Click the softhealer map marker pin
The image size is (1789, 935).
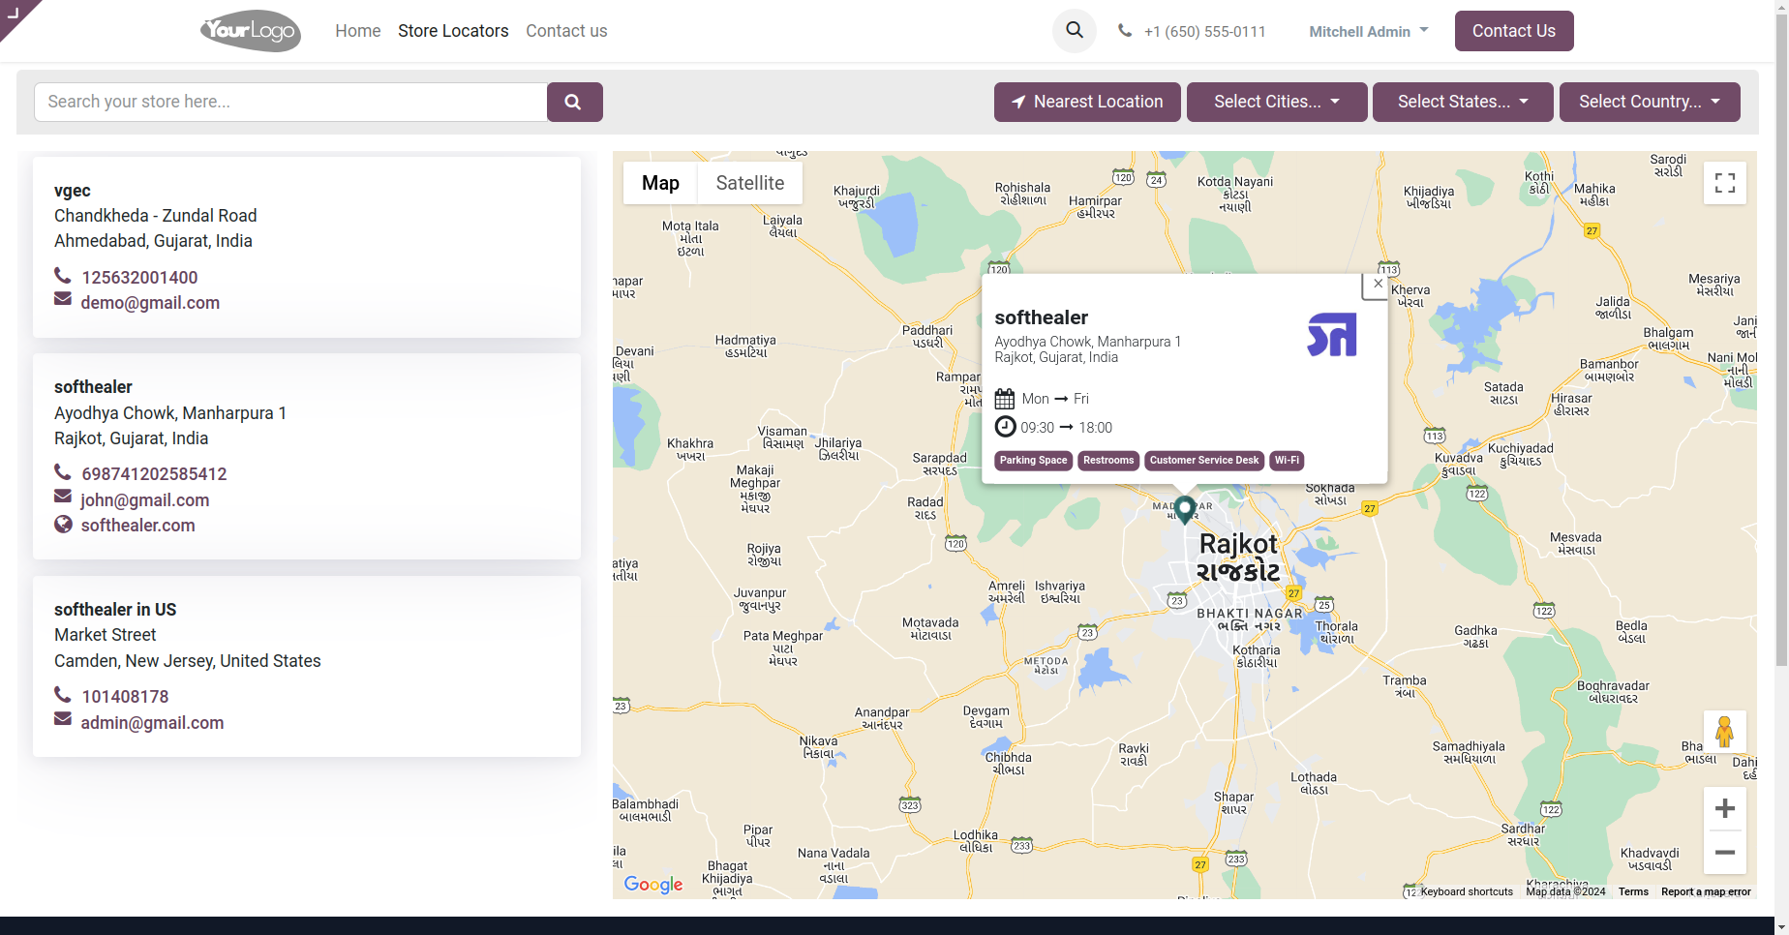point(1185,509)
